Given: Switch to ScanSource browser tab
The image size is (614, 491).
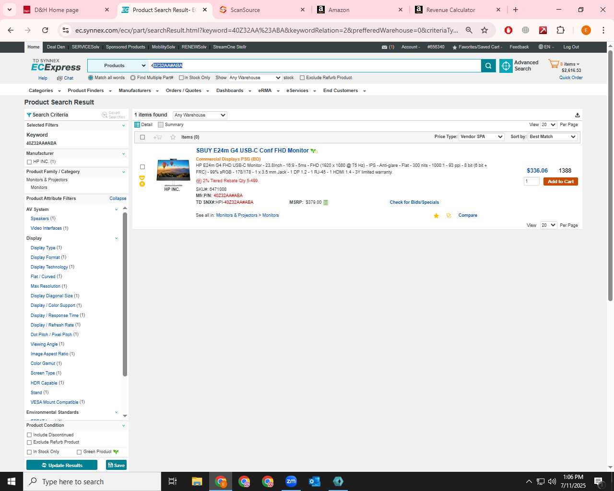Looking at the screenshot, I should (261, 10).
